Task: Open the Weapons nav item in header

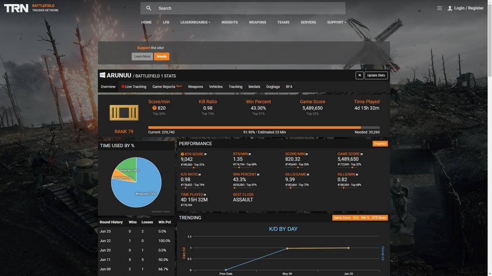Action: (x=257, y=22)
